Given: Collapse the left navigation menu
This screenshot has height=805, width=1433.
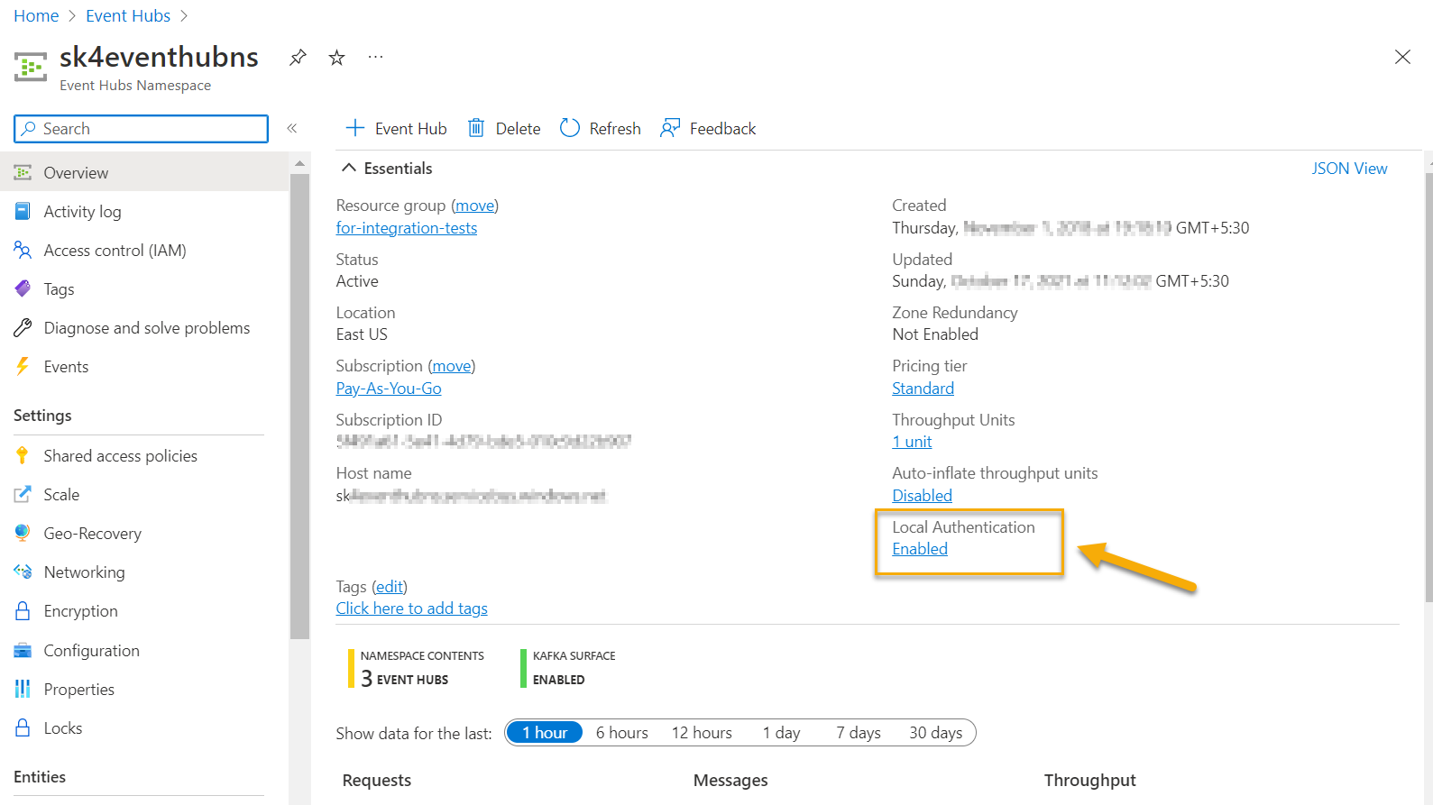Looking at the screenshot, I should 292,128.
